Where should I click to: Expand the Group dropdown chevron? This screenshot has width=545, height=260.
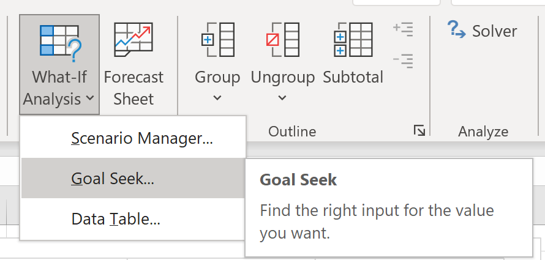pyautogui.click(x=217, y=98)
